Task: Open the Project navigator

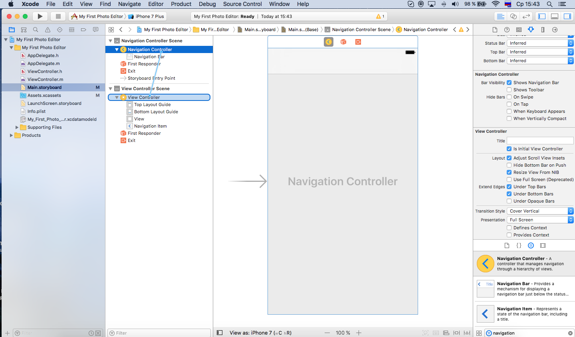Action: [12, 30]
